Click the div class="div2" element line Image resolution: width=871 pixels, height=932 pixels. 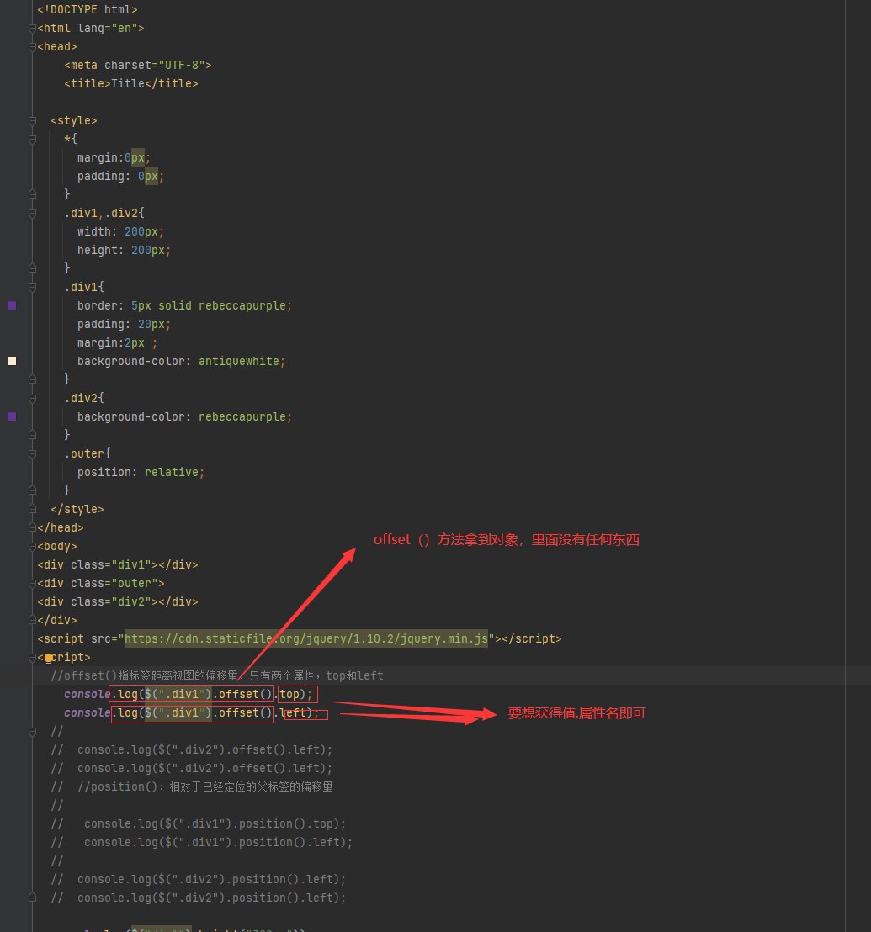click(x=118, y=601)
